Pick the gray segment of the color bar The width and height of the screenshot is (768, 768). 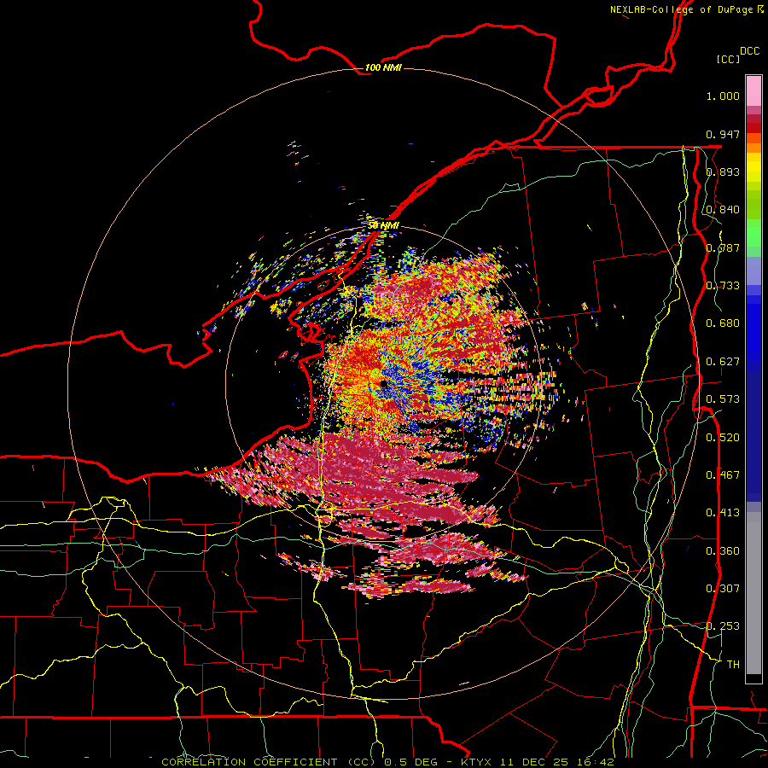coord(753,593)
